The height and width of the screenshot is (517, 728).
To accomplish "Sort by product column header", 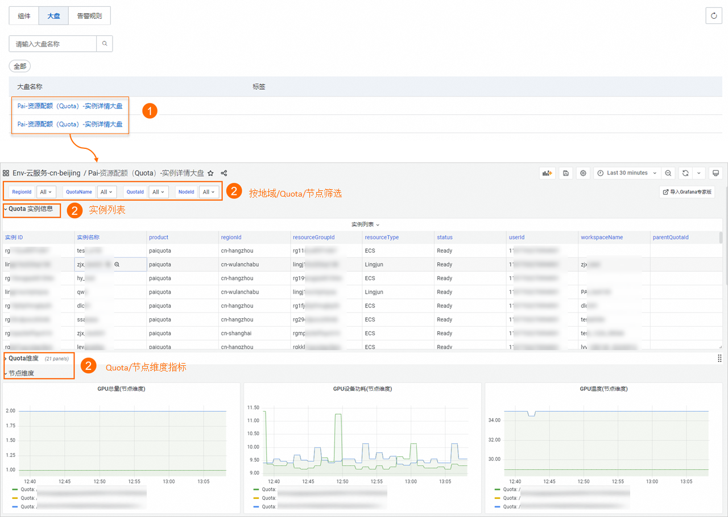I will [159, 237].
